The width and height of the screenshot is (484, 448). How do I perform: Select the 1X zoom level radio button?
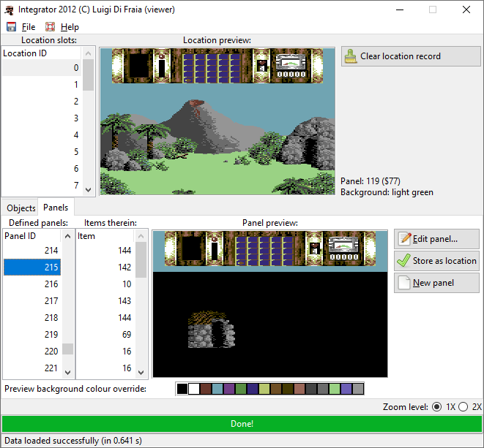pos(437,407)
